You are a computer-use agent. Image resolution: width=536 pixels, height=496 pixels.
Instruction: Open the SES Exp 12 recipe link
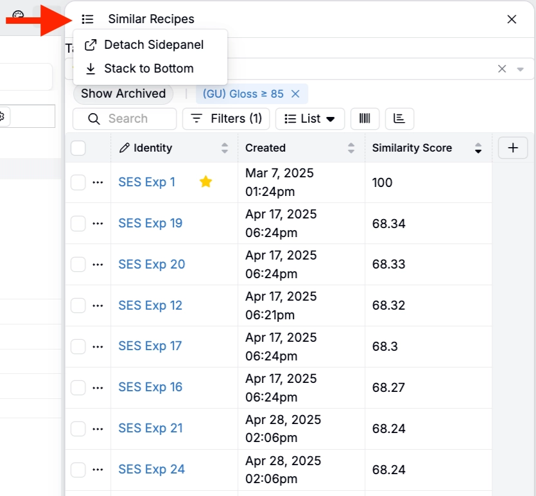(150, 305)
